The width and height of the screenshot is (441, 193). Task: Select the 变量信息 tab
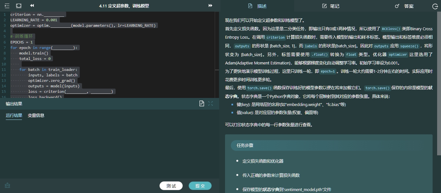click(36, 115)
